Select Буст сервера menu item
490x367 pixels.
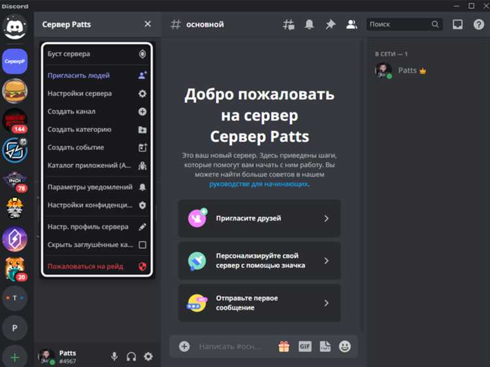point(97,54)
